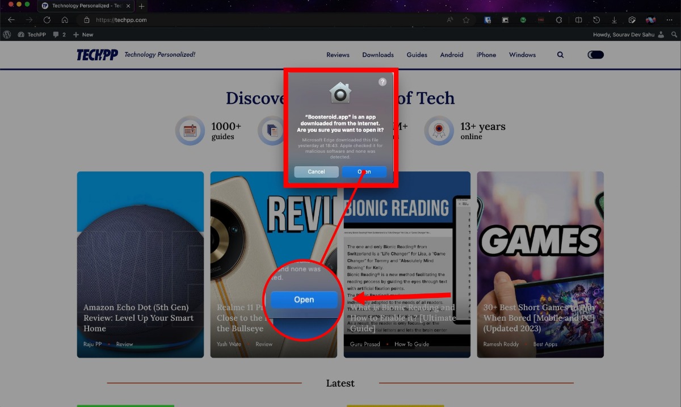This screenshot has height=407, width=681.
Task: Open the Reviews menu item
Action: (x=338, y=55)
